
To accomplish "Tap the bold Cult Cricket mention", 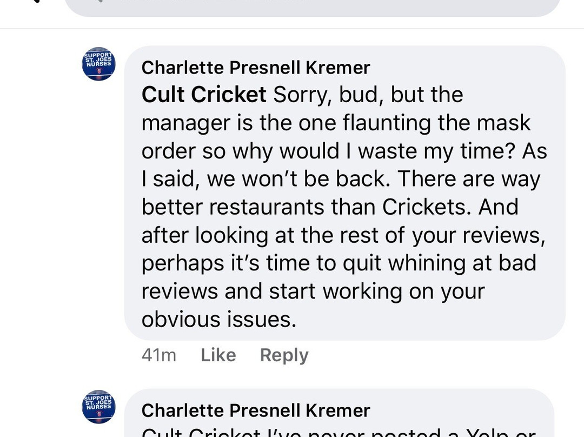I will tap(204, 95).
